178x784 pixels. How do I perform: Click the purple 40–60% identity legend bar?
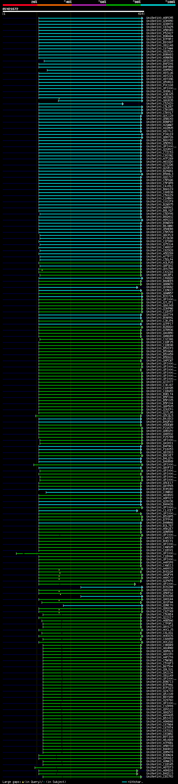pyautogui.click(x=89, y=5)
